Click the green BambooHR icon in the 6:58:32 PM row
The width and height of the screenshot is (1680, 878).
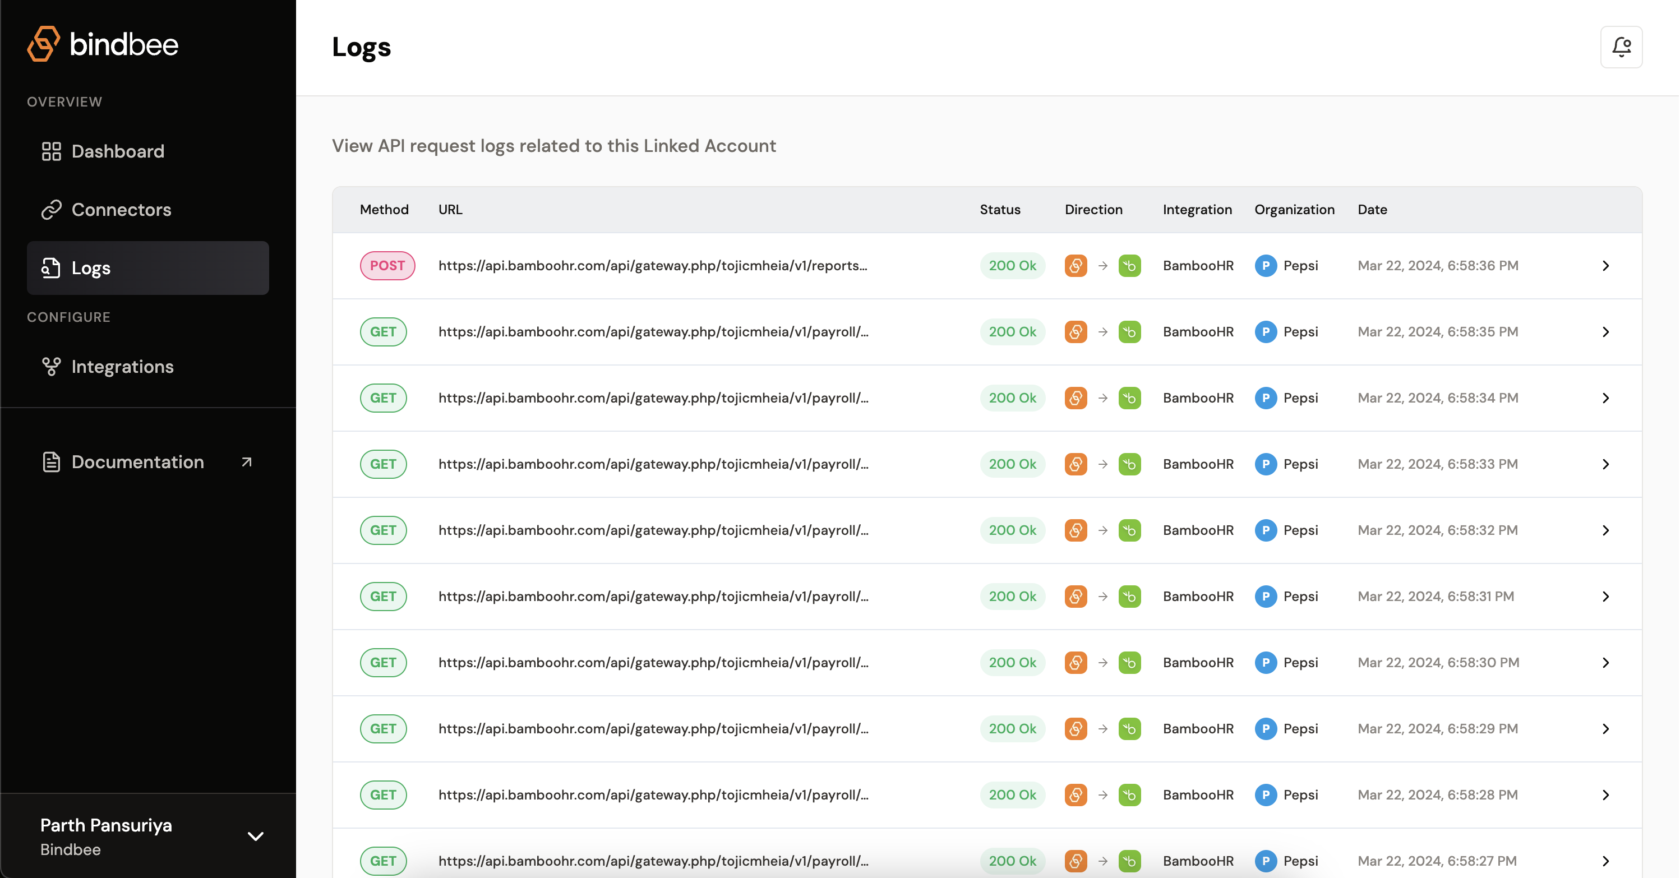coord(1129,530)
